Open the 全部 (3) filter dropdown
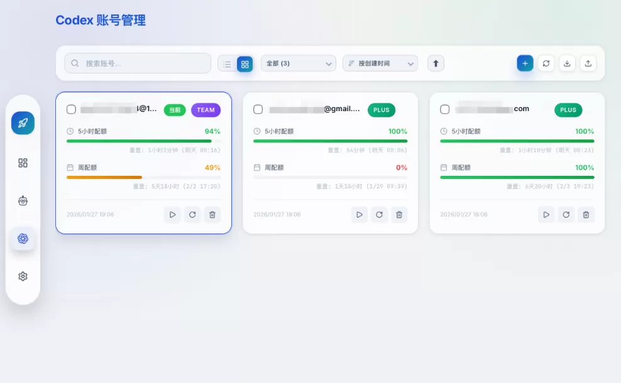The width and height of the screenshot is (621, 383). click(299, 63)
